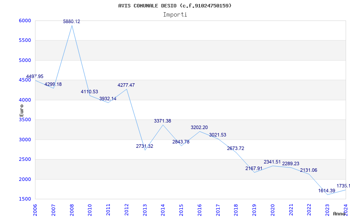Screen dimensions: 350x218
Task: Click the 2010 x-axis year label
Action: tap(90, 210)
